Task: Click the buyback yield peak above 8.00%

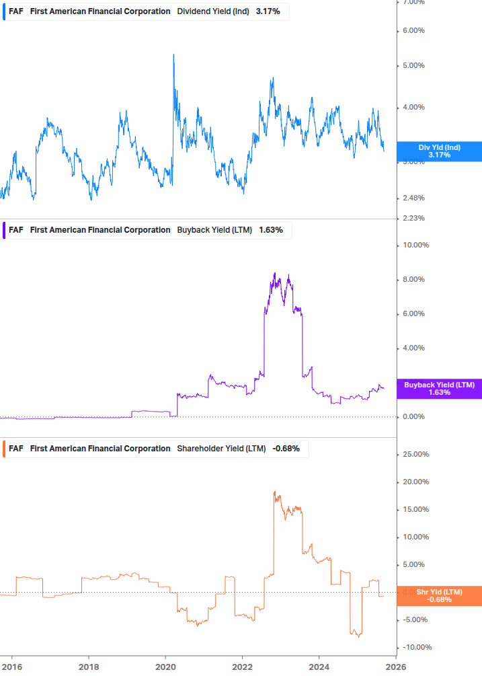Action: coord(275,273)
